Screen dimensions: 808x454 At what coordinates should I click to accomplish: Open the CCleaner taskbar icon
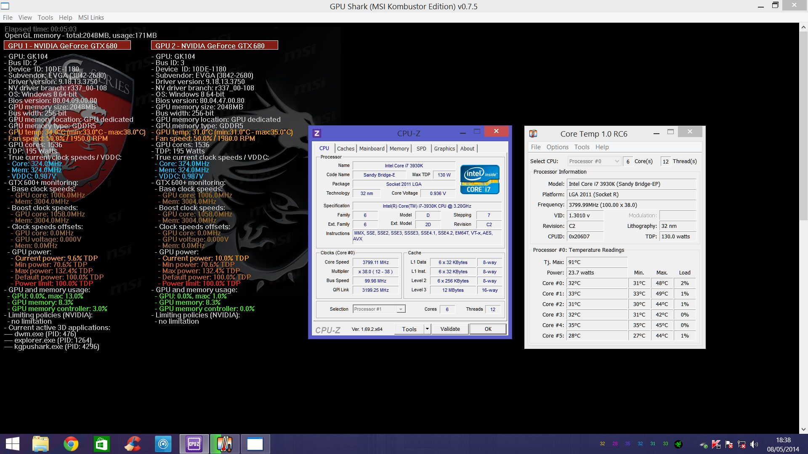(x=133, y=444)
